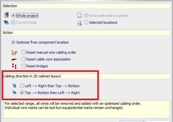Click the Reset bridges icon
This screenshot has width=173, height=122.
click(x=14, y=66)
